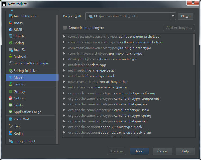Screen dimensions: 201x160
Task: Click the SDK folder icon in combo box
Action: tap(91, 16)
